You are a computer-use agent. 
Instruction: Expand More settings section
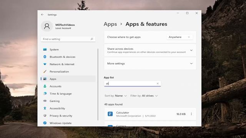point(191,64)
